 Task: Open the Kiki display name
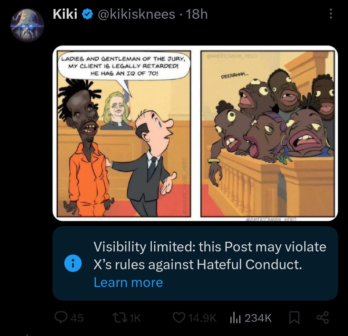tap(65, 14)
